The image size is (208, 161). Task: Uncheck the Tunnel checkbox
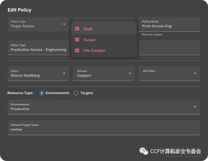click(x=77, y=40)
